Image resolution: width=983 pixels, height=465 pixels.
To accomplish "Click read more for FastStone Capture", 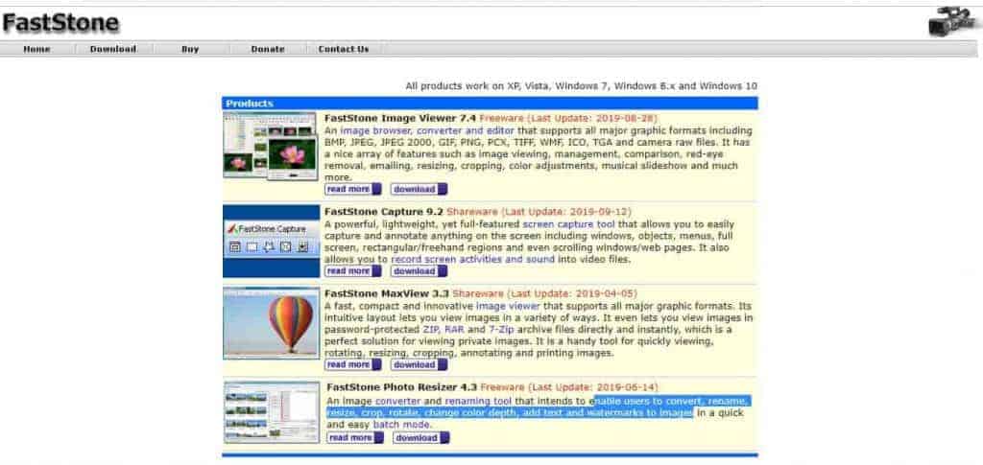I will pos(353,271).
